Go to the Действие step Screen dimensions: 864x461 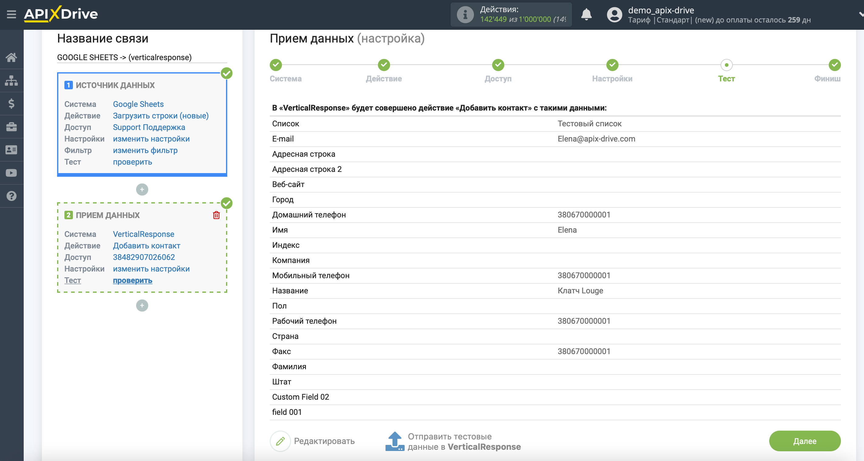[384, 65]
